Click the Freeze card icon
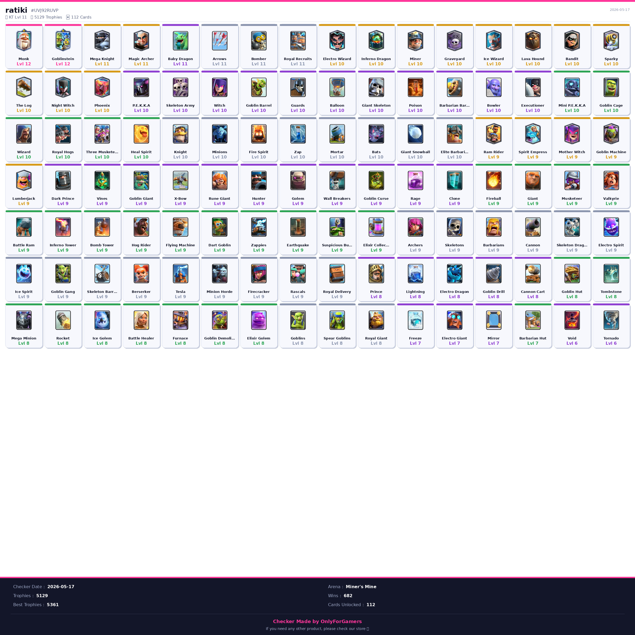 415,320
